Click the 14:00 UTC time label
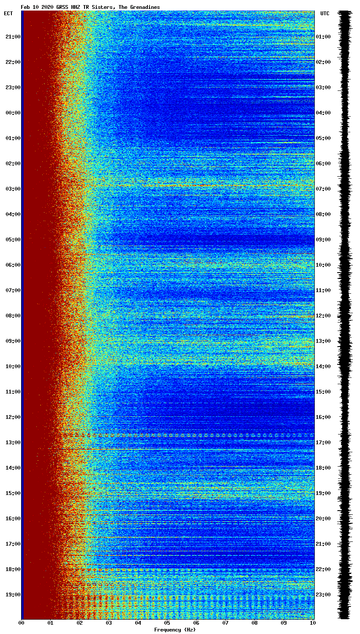Screen dimensions: 360x634 pyautogui.click(x=323, y=366)
